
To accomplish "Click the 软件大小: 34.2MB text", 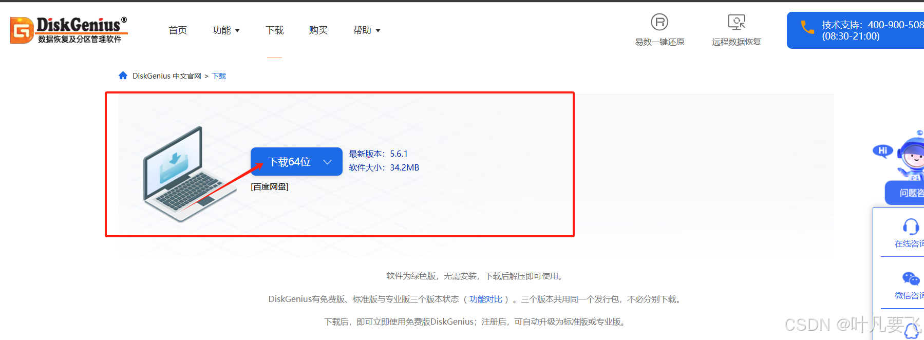I will pyautogui.click(x=384, y=167).
